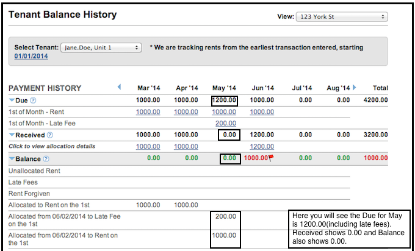
Task: Click the help icon next to Received
Action: pos(50,135)
